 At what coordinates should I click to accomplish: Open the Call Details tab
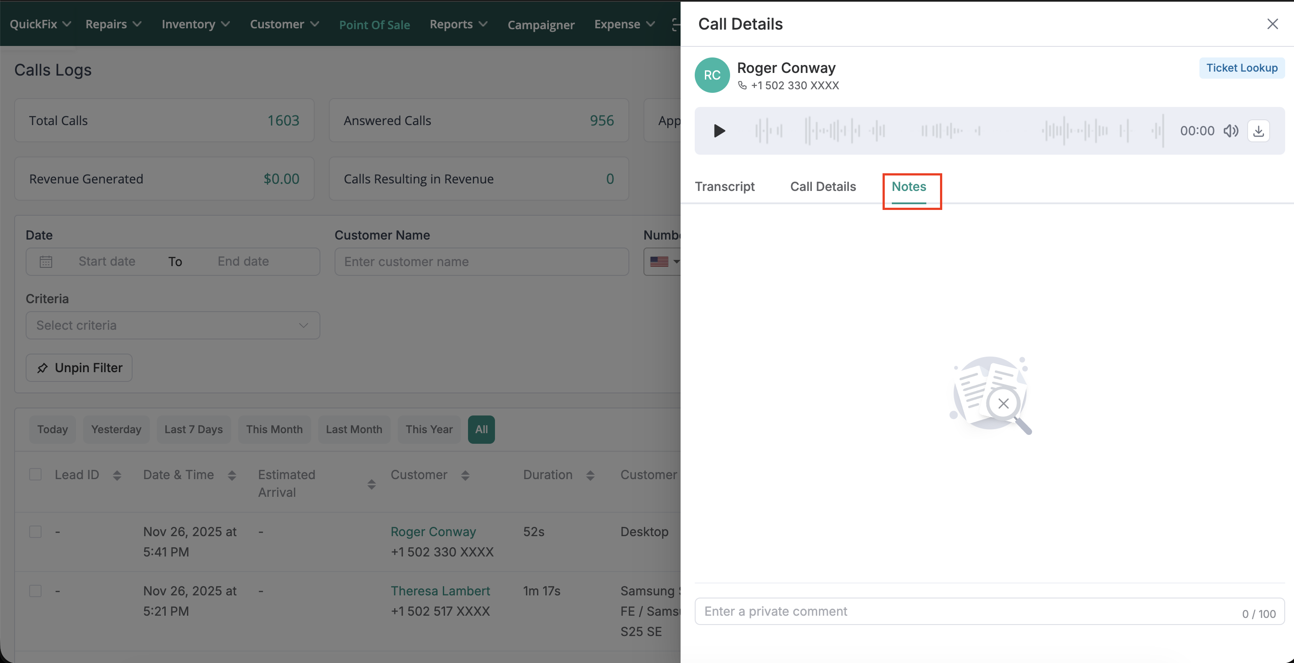[823, 187]
